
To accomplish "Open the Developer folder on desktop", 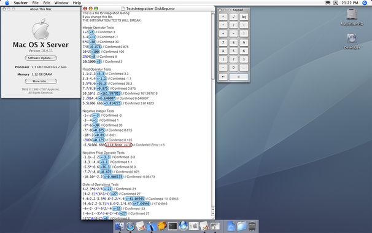I will (x=352, y=41).
